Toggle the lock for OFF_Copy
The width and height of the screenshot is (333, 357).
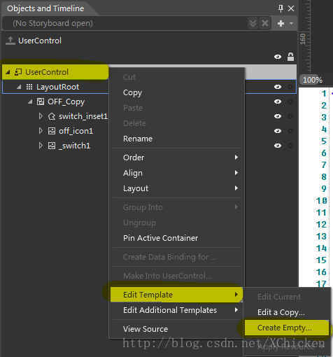[x=290, y=101]
